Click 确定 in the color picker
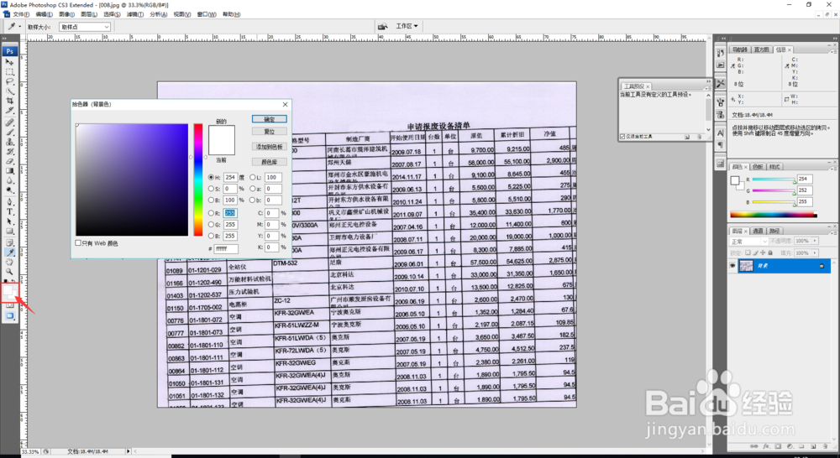 tap(270, 119)
